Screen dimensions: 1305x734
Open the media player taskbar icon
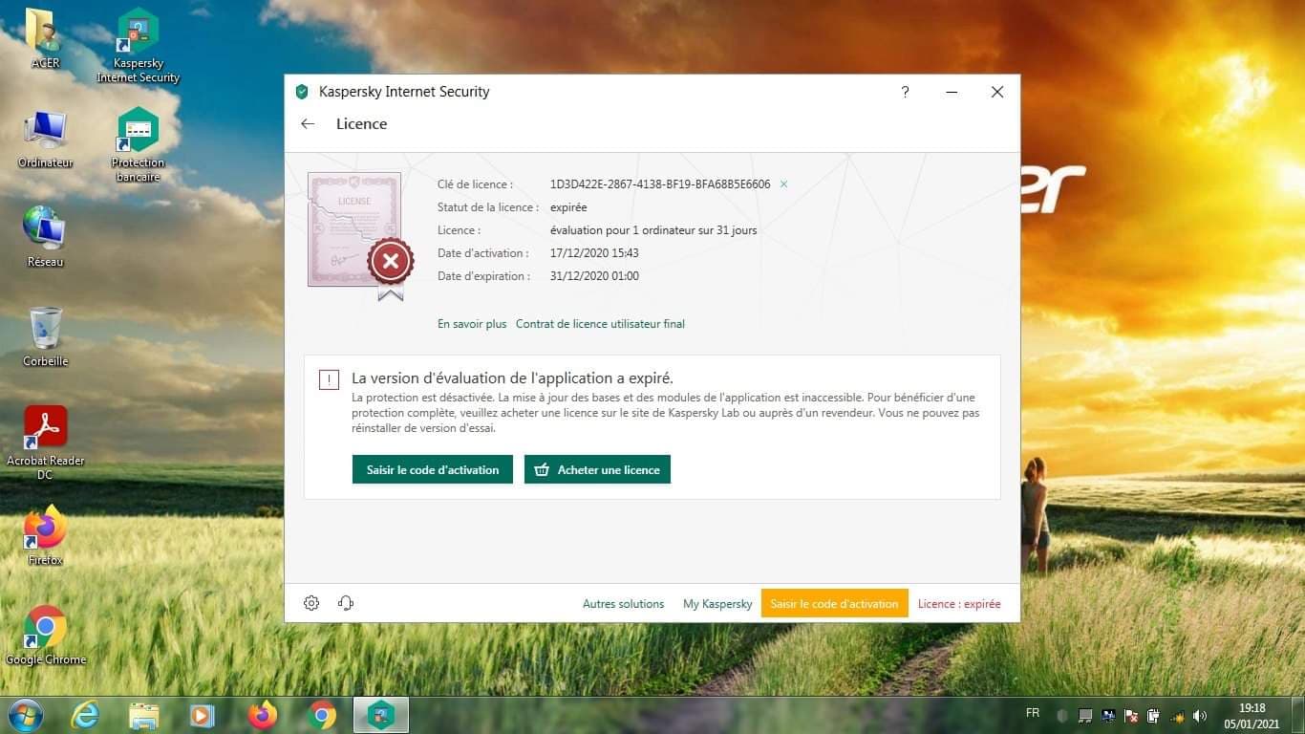click(202, 715)
